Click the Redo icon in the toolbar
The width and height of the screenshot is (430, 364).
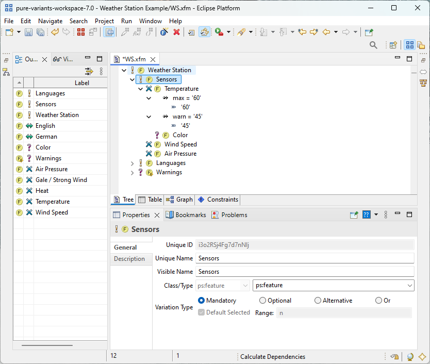66,32
